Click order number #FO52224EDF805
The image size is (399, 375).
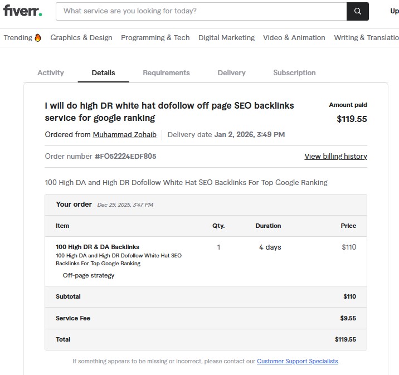coord(125,157)
